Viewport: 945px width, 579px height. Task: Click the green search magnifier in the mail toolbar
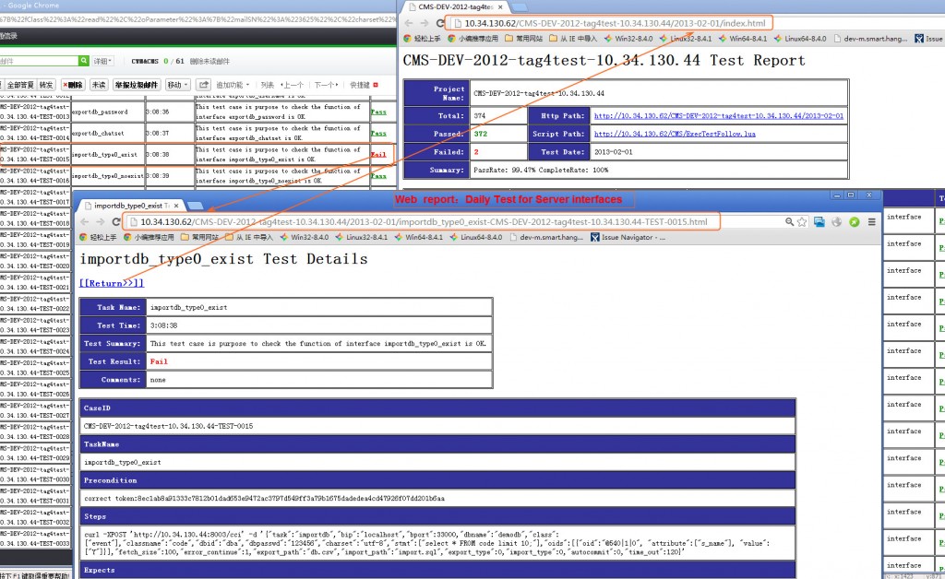pos(84,61)
